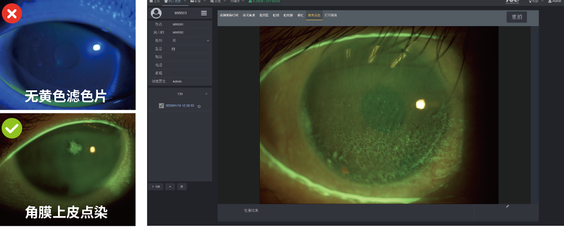Click the + 130 add button
This screenshot has width=564, height=237.
click(x=156, y=187)
